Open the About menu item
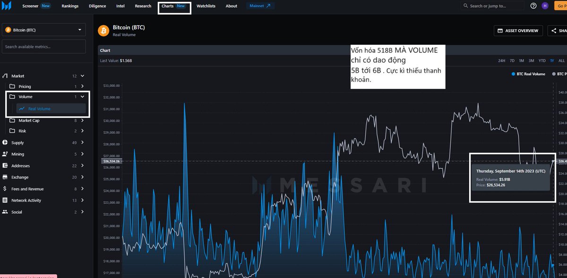Image resolution: width=567 pixels, height=278 pixels. point(232,6)
